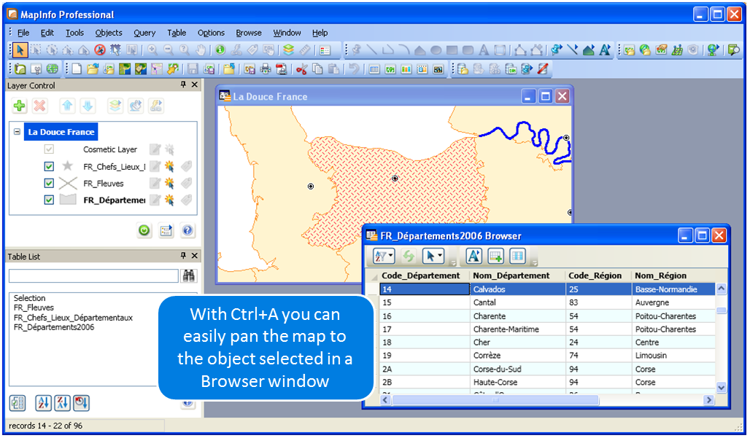Open the Query menu
This screenshot has height=438, width=750.
(144, 33)
